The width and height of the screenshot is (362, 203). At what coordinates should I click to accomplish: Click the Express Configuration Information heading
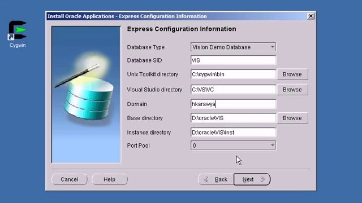point(182,29)
